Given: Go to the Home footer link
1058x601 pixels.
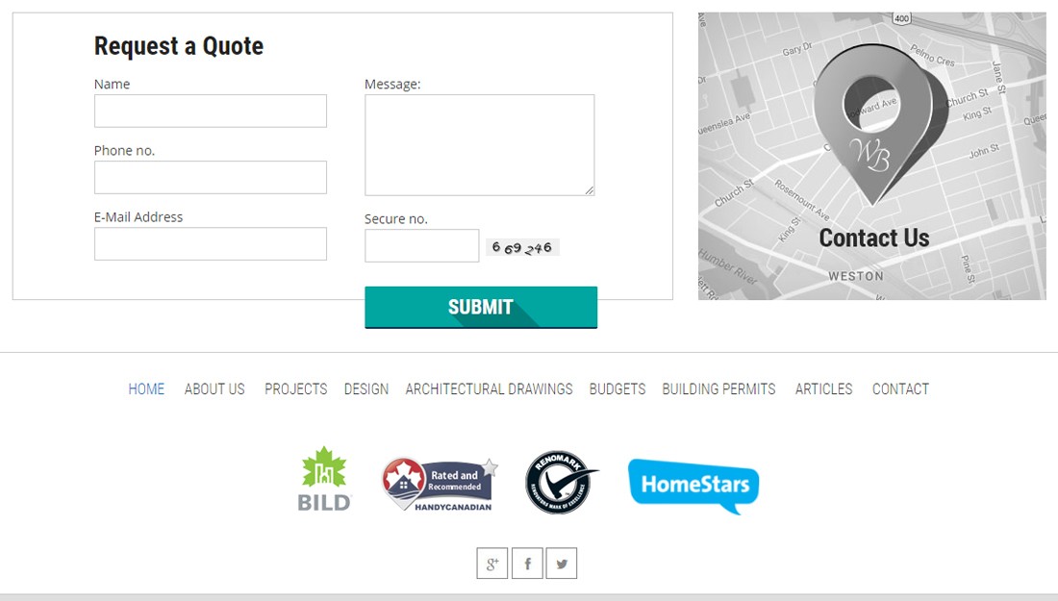Looking at the screenshot, I should pos(146,389).
